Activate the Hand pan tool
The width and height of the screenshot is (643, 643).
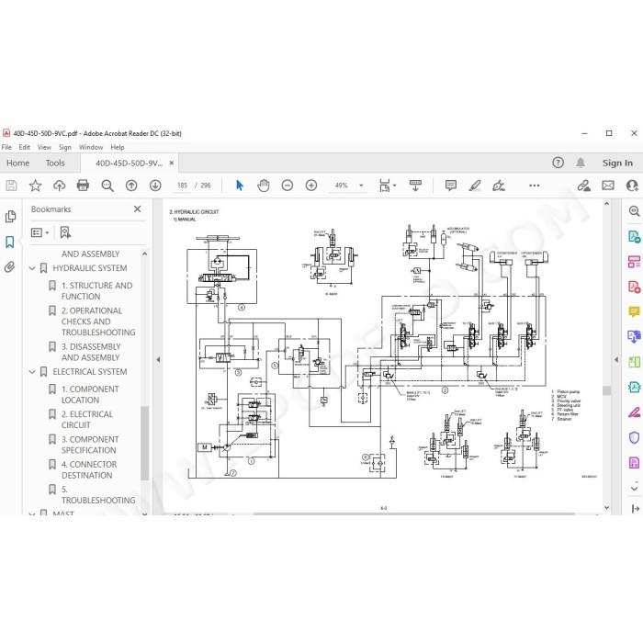[264, 186]
